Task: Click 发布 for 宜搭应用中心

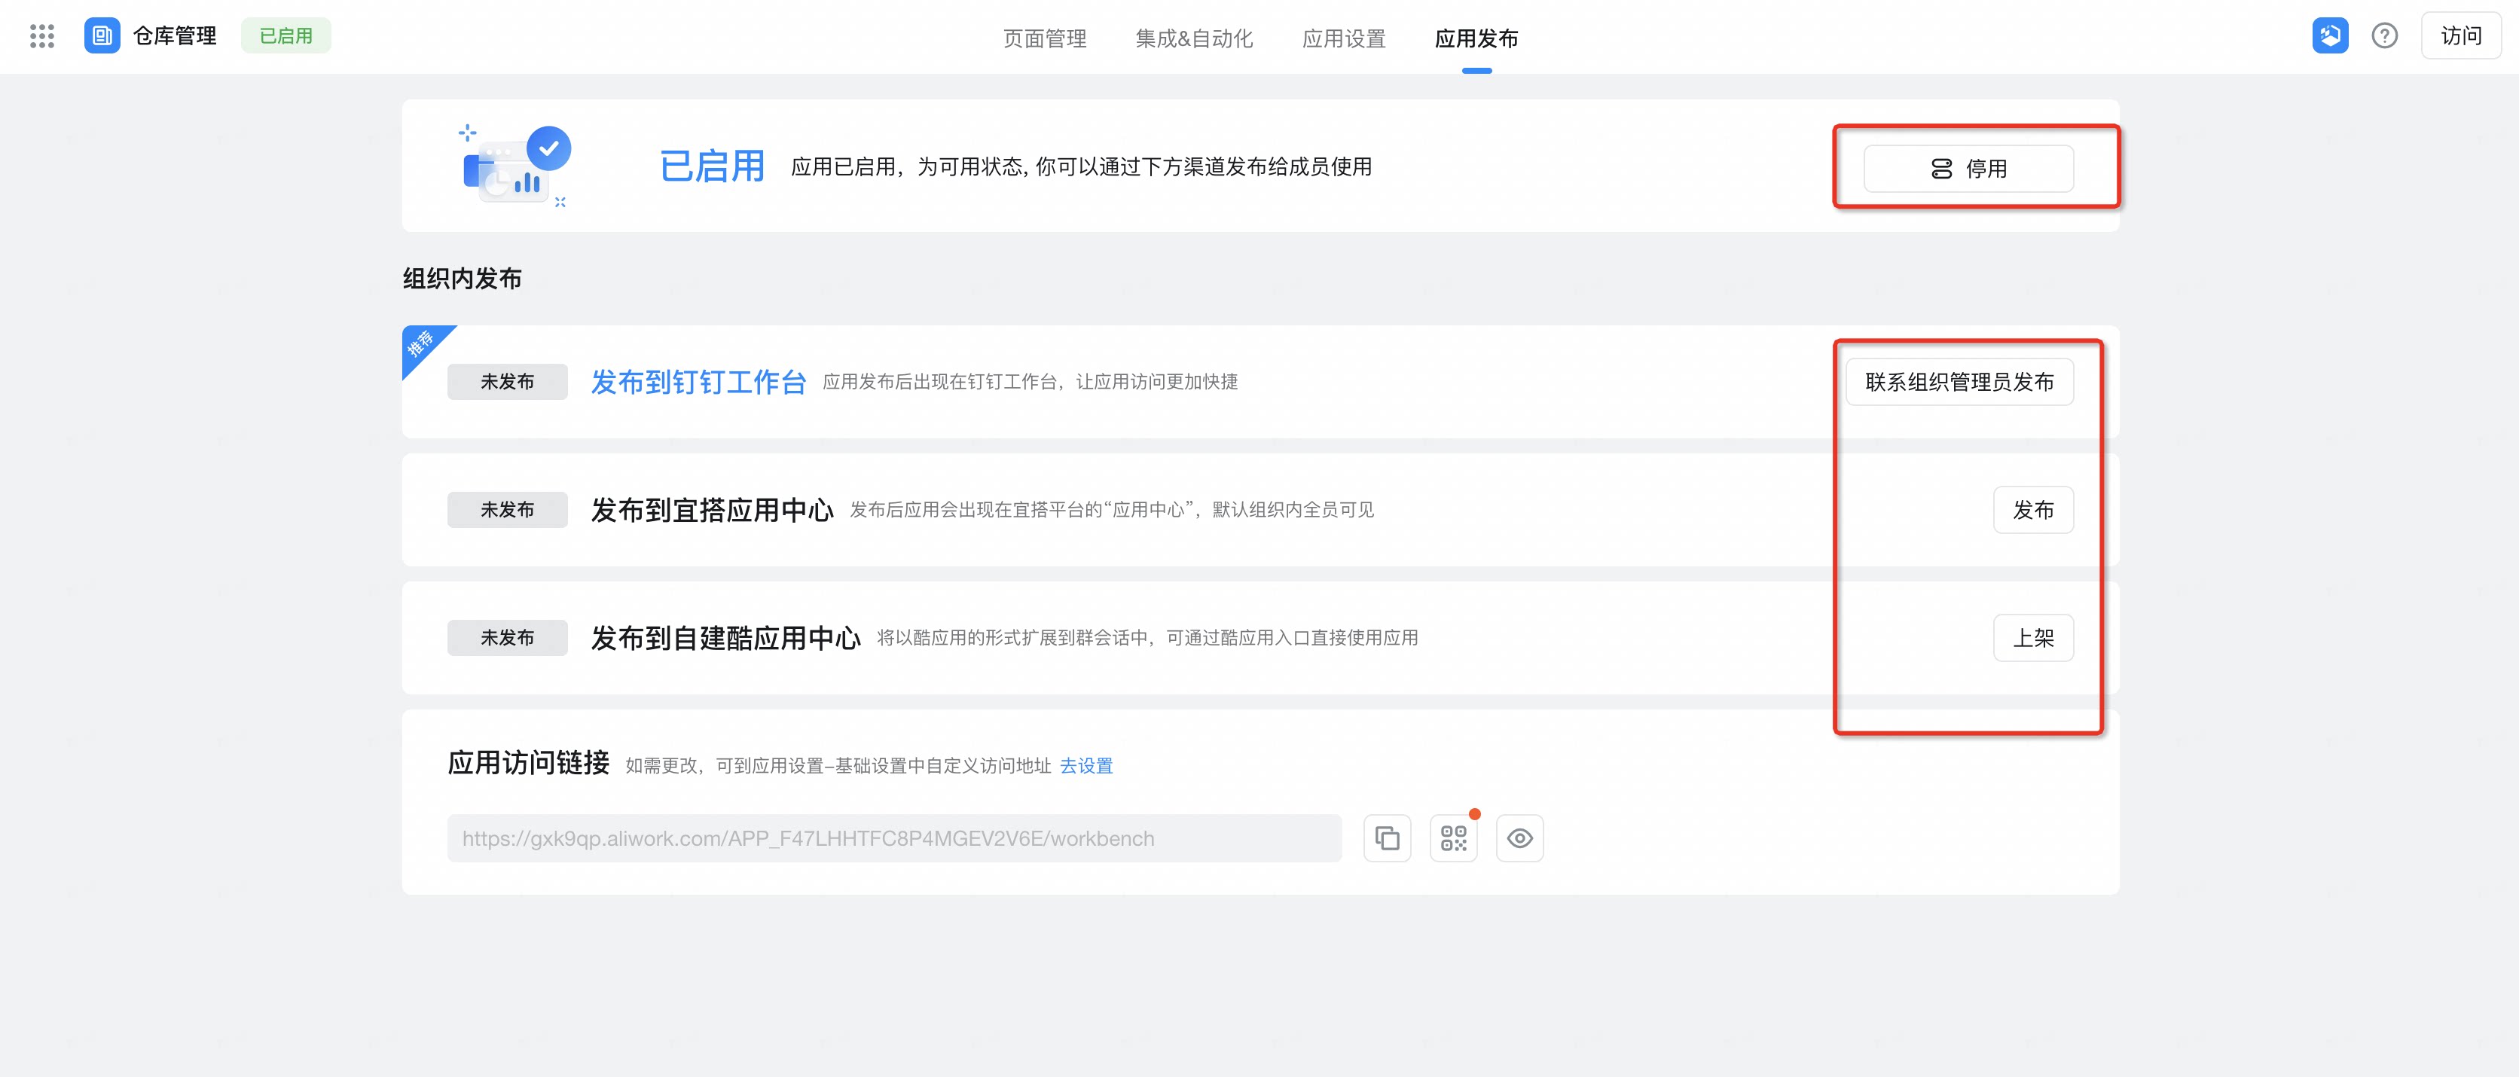Action: pyautogui.click(x=2033, y=510)
